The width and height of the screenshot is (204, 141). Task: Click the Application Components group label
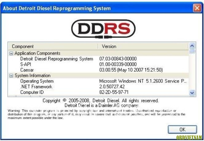coord(37,53)
